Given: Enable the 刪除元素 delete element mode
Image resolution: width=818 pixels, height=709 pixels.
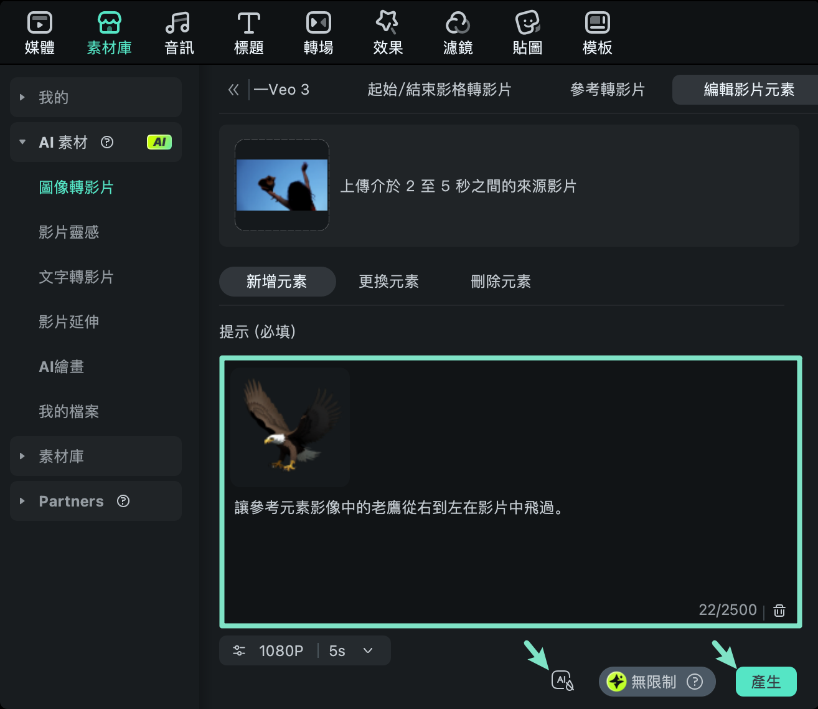Looking at the screenshot, I should click(501, 282).
